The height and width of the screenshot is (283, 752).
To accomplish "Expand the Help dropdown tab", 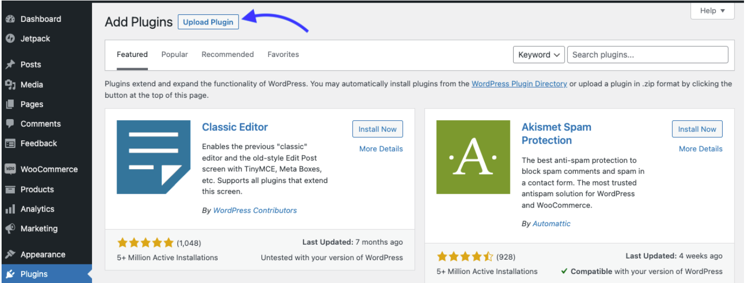I will pos(713,11).
